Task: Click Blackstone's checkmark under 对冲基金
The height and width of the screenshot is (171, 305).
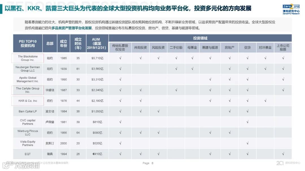Action: tap(265, 58)
